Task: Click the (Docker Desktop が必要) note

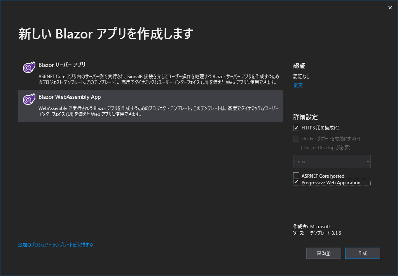Action: click(326, 148)
